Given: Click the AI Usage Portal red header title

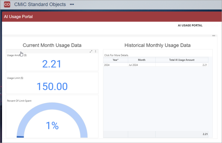Looking at the screenshot, I should pos(18,17).
